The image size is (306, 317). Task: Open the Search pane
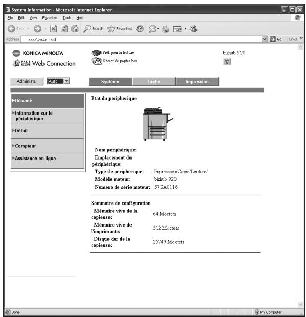click(93, 29)
